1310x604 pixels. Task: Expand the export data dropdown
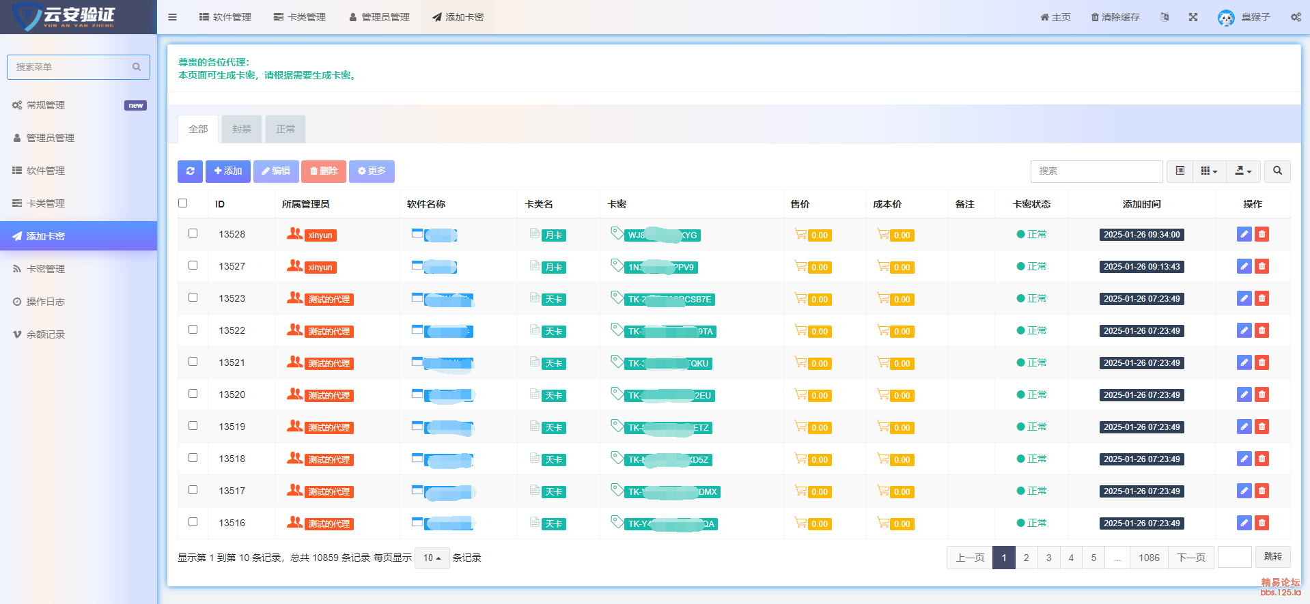tap(1243, 171)
